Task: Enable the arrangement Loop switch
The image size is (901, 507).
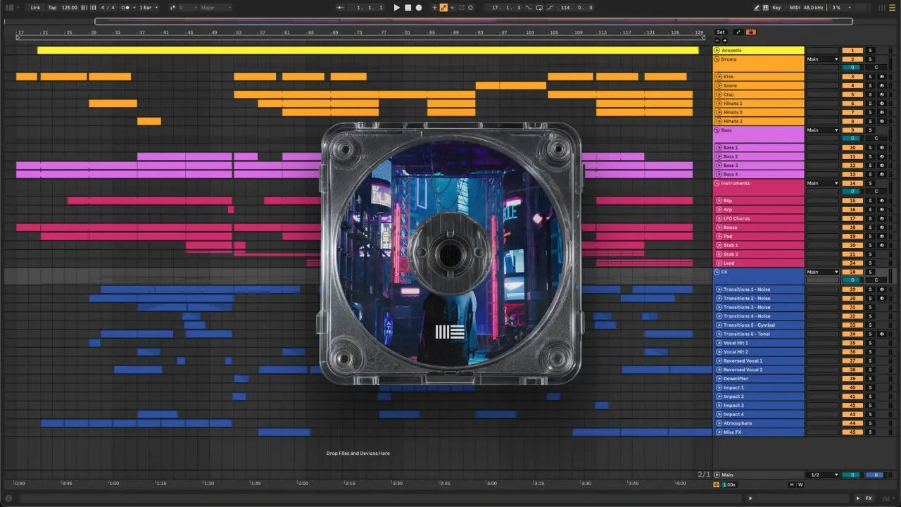Action: (539, 8)
